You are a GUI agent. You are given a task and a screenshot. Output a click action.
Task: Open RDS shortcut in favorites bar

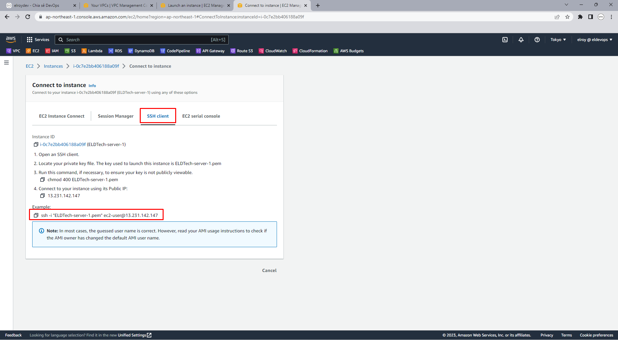115,51
